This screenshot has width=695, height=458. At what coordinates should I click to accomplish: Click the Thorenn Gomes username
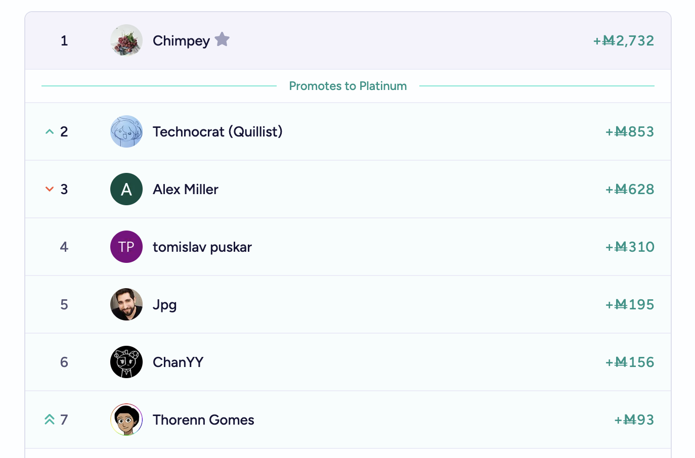point(203,420)
